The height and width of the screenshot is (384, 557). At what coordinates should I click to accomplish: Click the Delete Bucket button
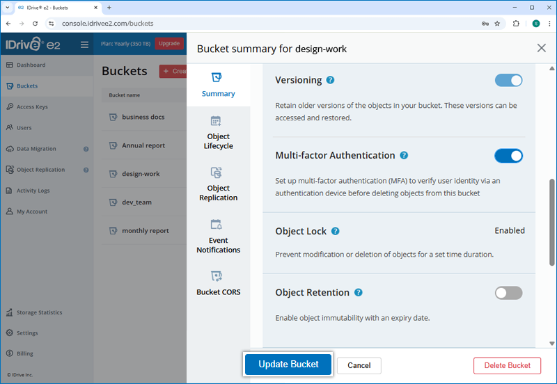pos(507,365)
